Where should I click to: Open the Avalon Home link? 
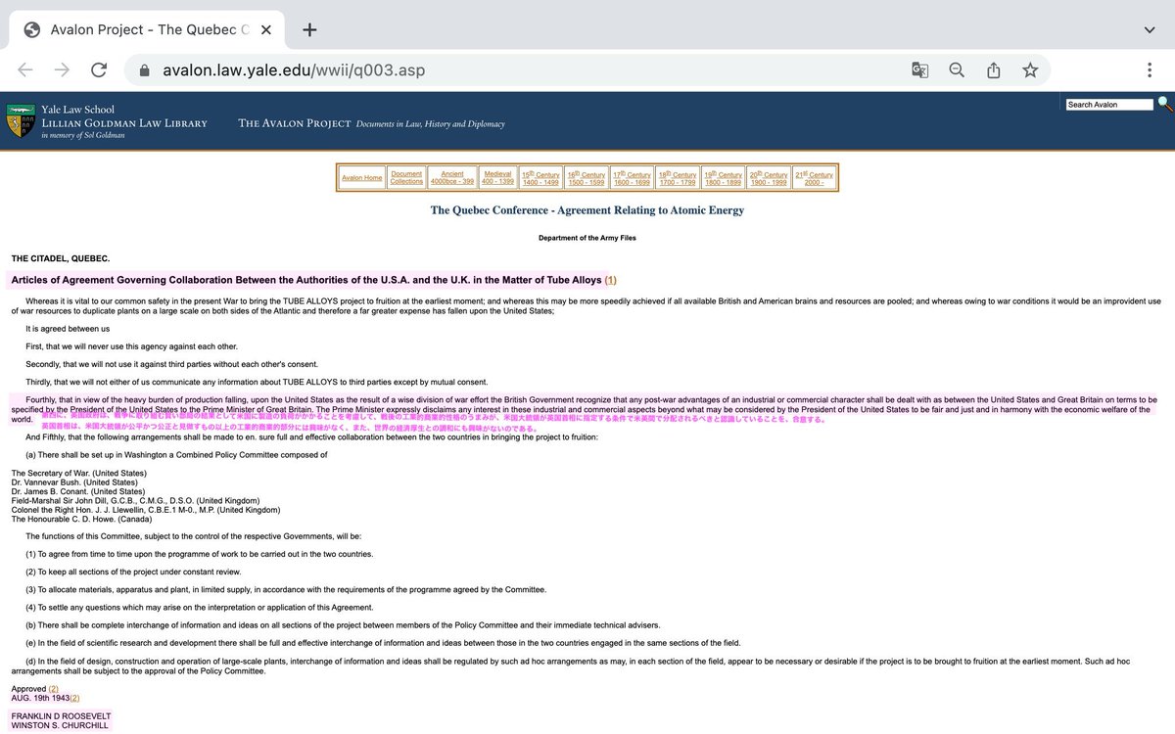click(x=361, y=178)
